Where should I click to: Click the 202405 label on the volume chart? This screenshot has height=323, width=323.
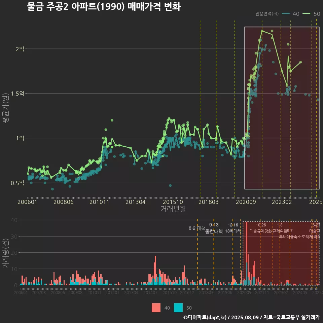point(300,292)
